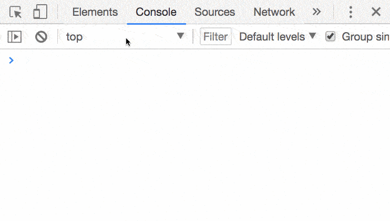This screenshot has width=390, height=221.
Task: Select the Console tab
Action: tap(156, 12)
